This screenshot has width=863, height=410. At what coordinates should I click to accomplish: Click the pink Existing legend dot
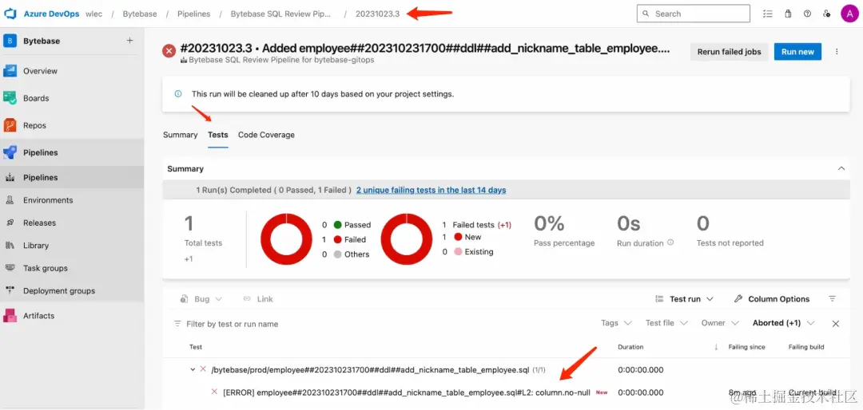point(458,252)
